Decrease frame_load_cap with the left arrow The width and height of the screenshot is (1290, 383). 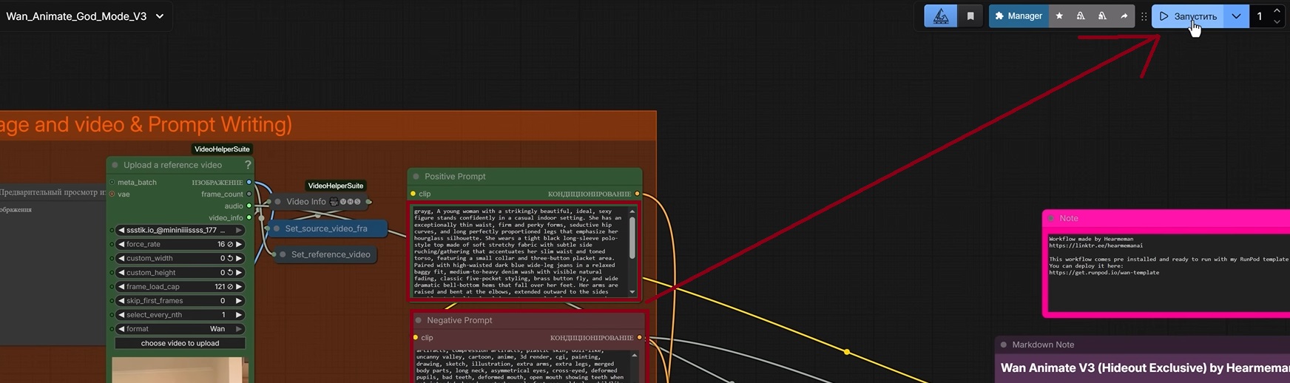point(121,286)
